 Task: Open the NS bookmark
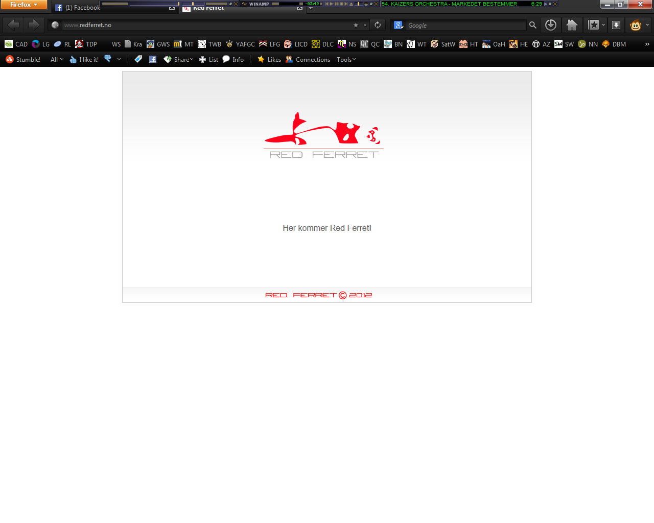tap(347, 44)
